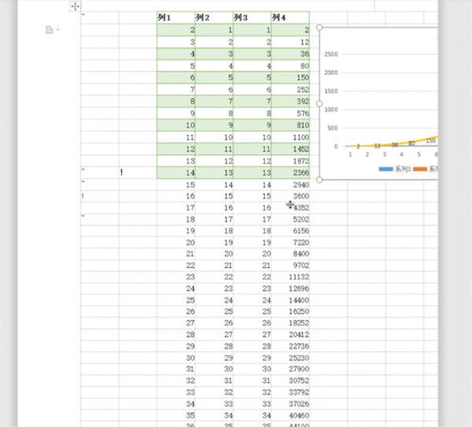
Task: Click the 2500 axis label on chart
Action: [331, 54]
